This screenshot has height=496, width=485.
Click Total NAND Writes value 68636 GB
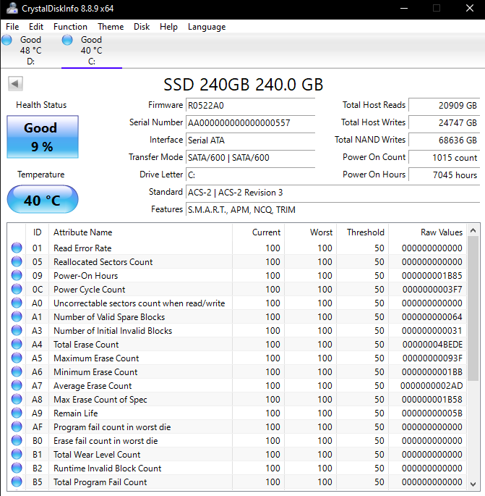[x=445, y=140]
